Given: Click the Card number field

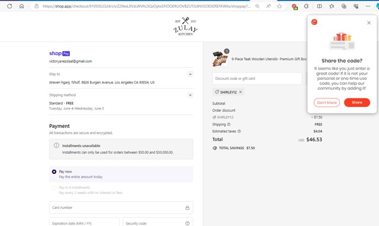Looking at the screenshot, I should point(121,208).
